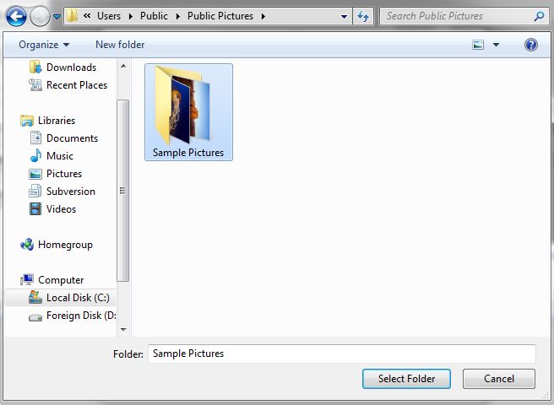This screenshot has height=405, width=554.
Task: Click the navigation pane scrollbar thumb
Action: click(x=123, y=191)
